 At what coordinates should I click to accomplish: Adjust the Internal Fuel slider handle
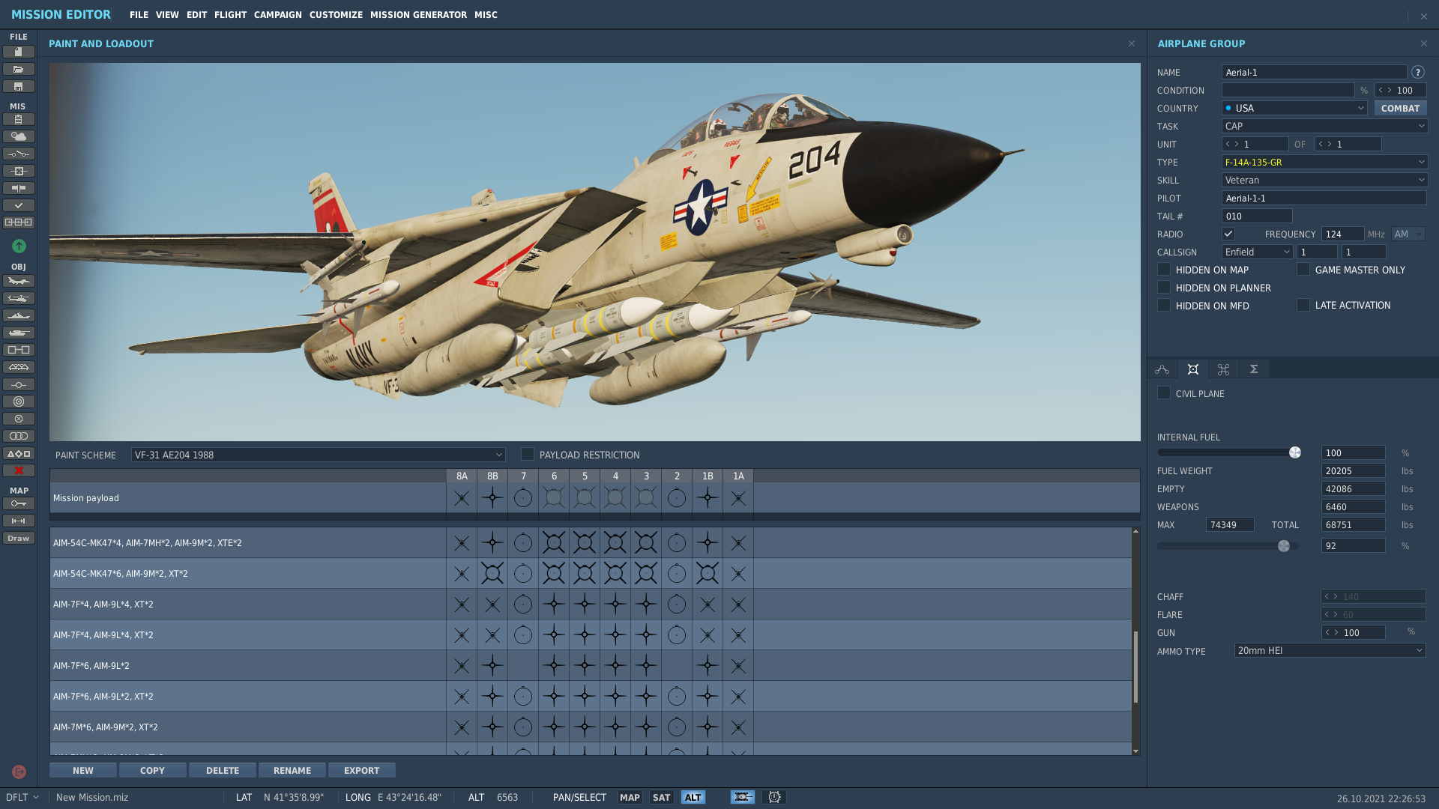[x=1295, y=452]
